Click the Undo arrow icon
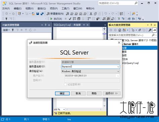Screen dimensions: 159x122 coord(105,14)
